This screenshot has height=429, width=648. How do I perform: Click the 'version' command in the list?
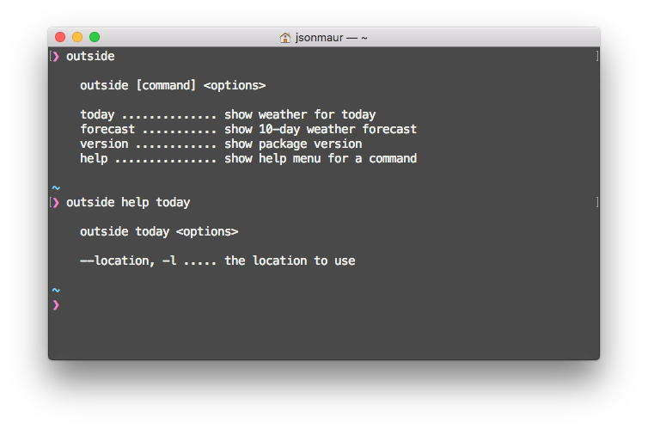(x=104, y=144)
